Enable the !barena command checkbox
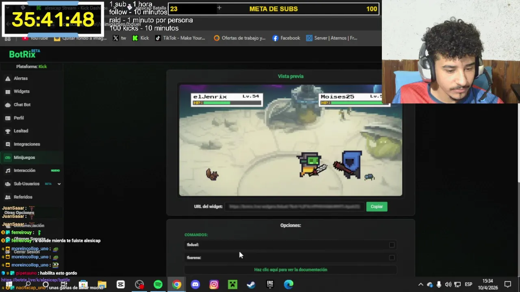 (x=392, y=258)
